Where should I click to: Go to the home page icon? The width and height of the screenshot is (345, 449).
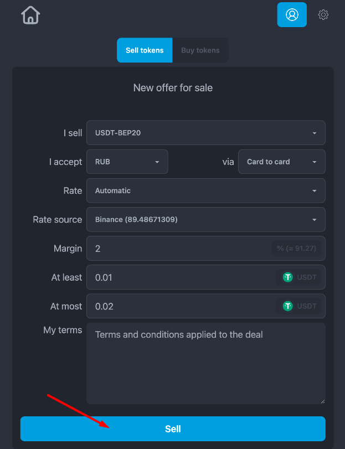(30, 15)
